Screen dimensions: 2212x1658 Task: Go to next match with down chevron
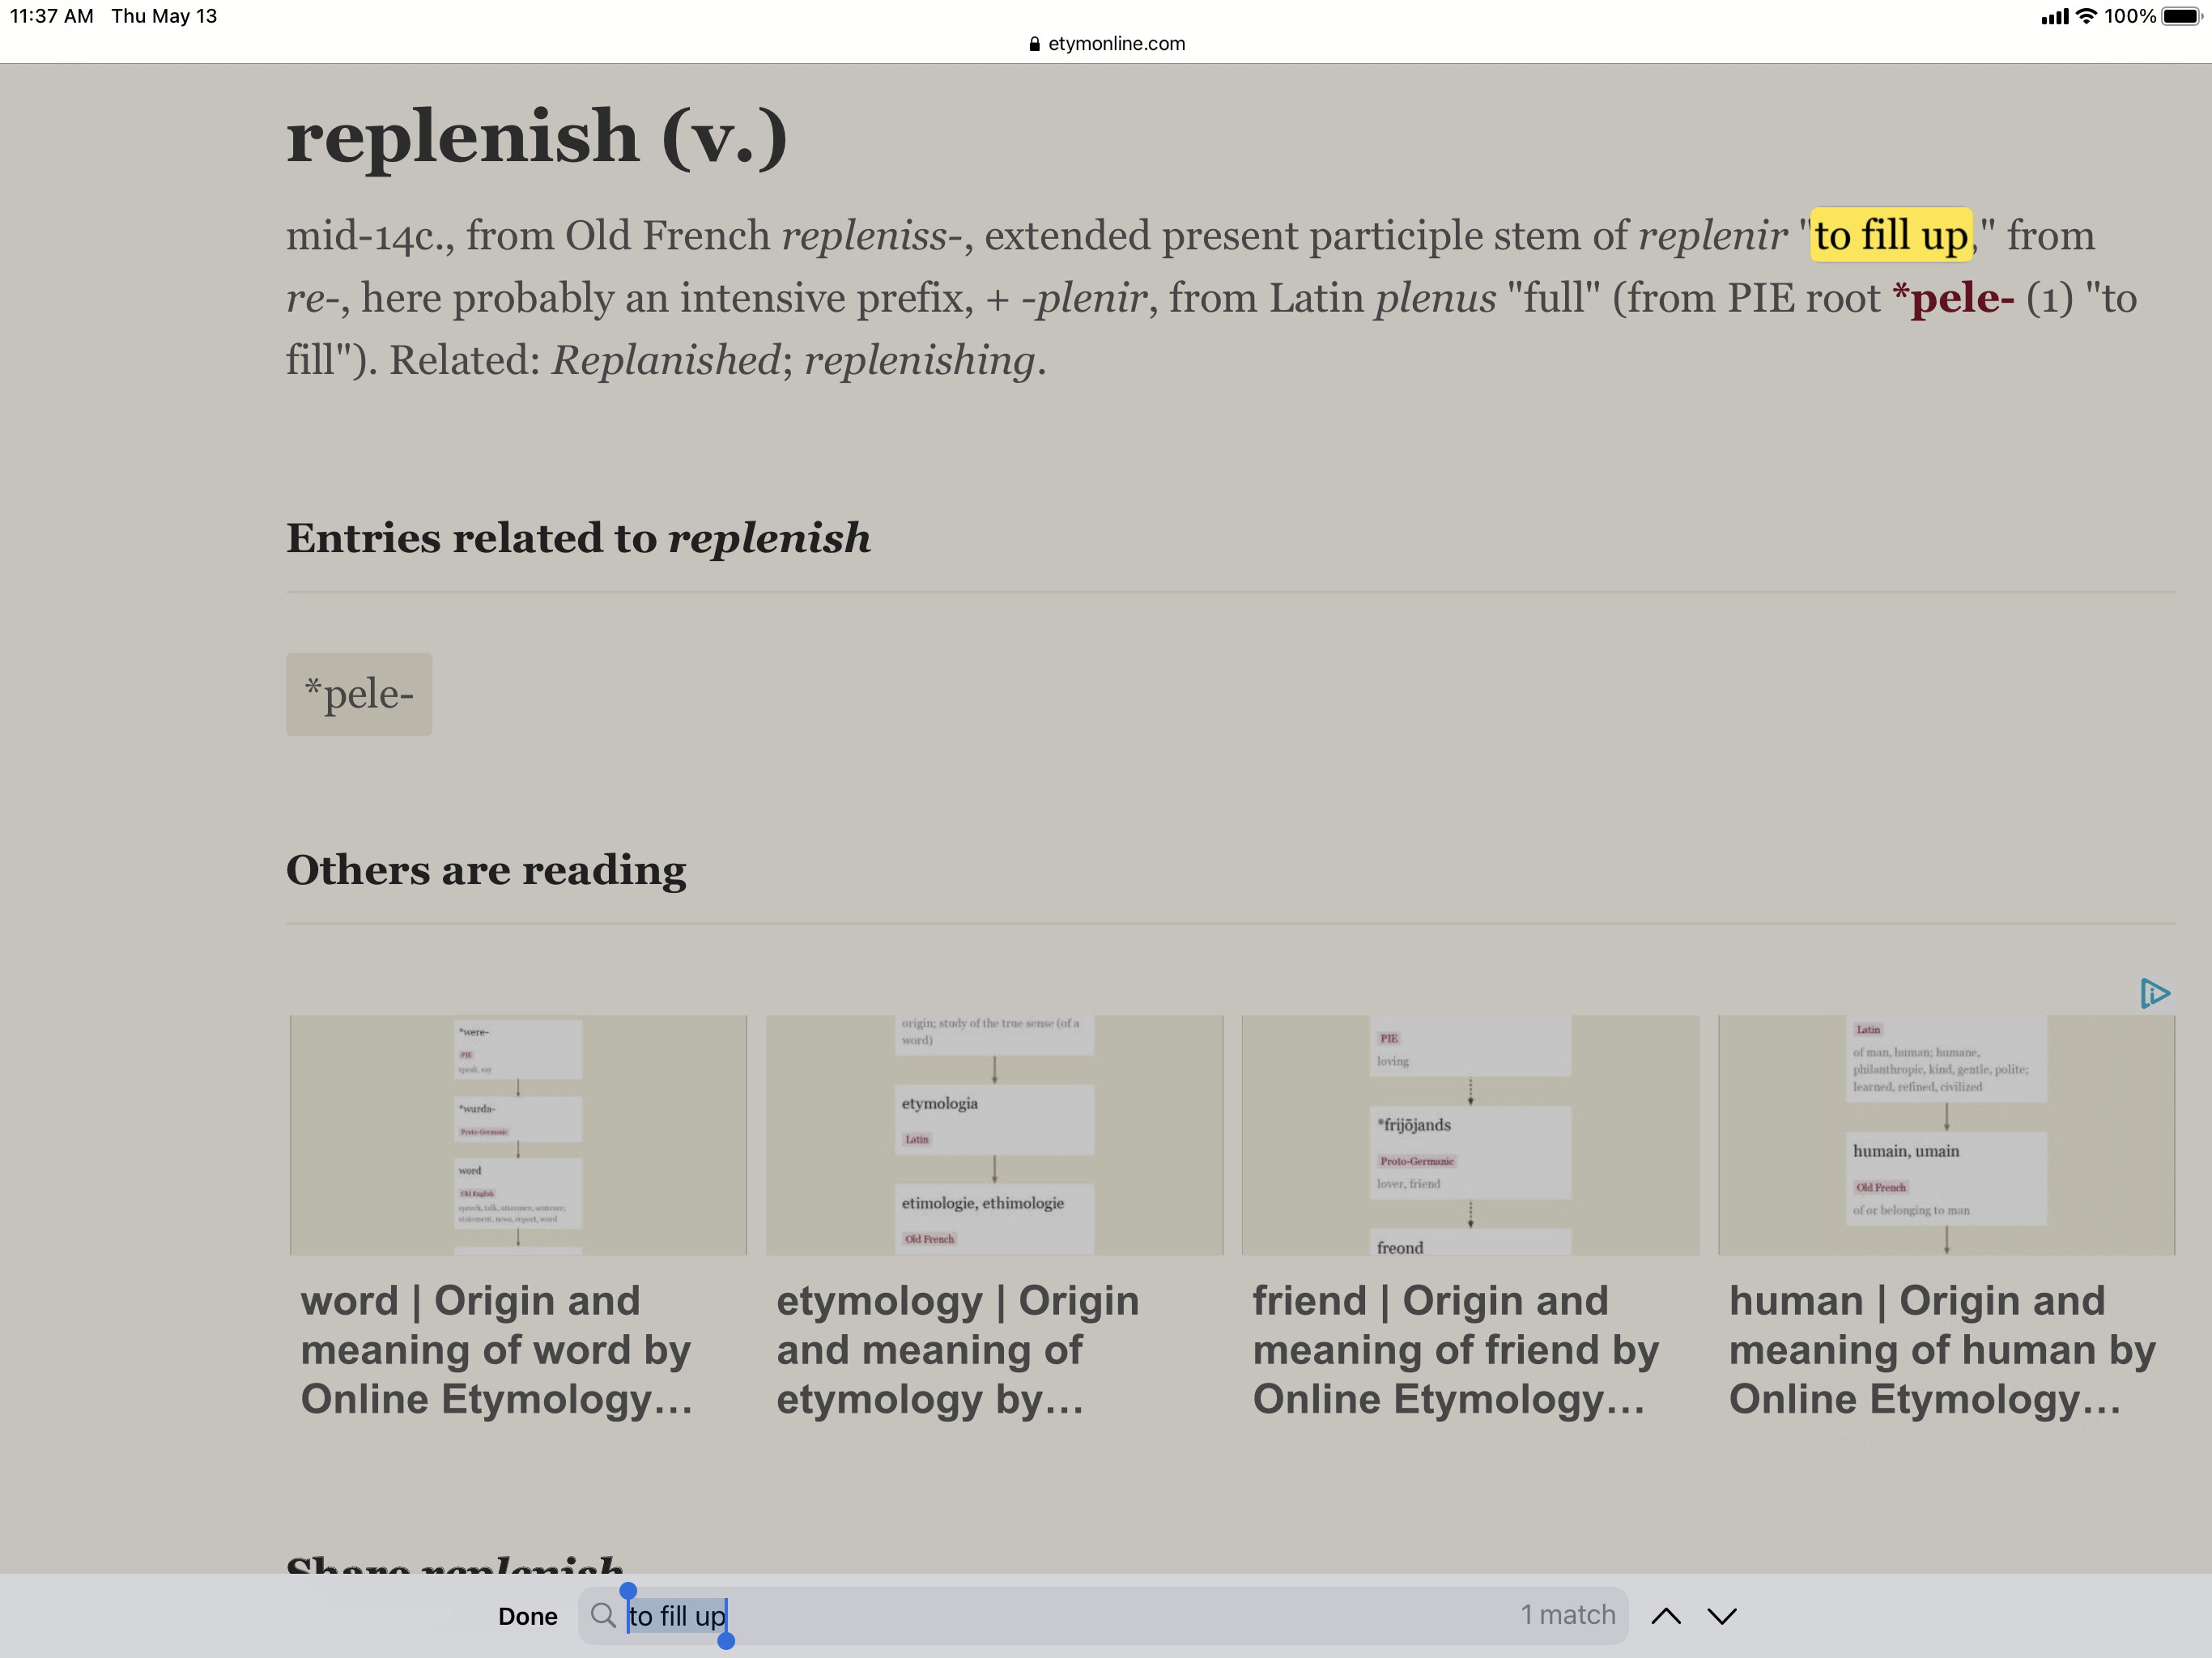[x=1721, y=1616]
